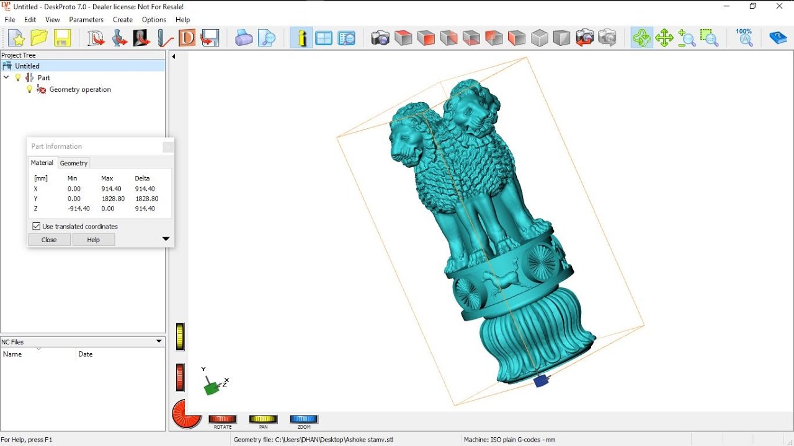Open Print Preview with the magnifier-page icon
Screen dimensions: 794x446
click(267, 38)
